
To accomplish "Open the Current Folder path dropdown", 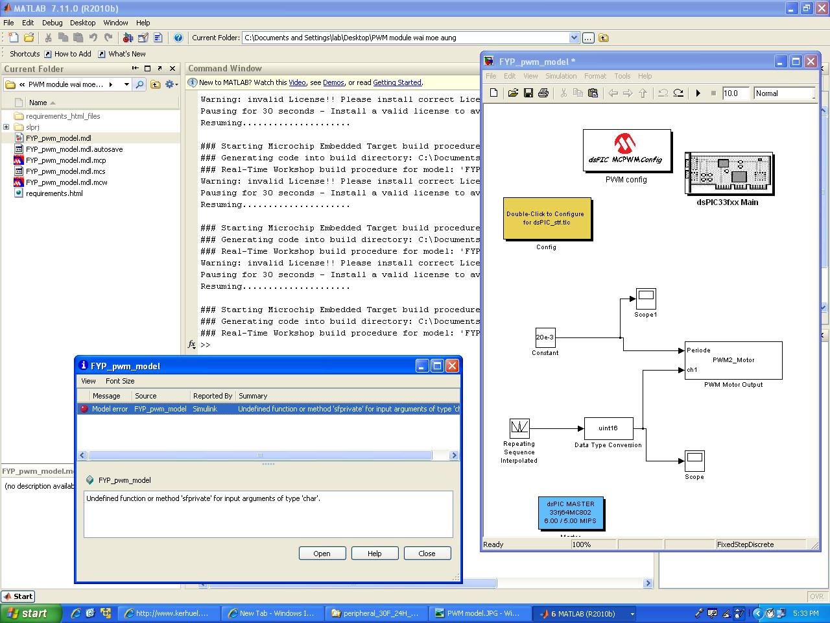I will (x=574, y=38).
